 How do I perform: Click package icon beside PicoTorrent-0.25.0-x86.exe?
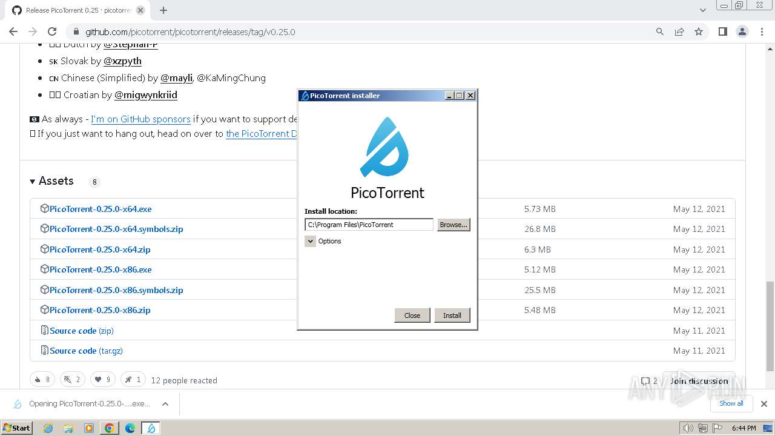tap(44, 269)
